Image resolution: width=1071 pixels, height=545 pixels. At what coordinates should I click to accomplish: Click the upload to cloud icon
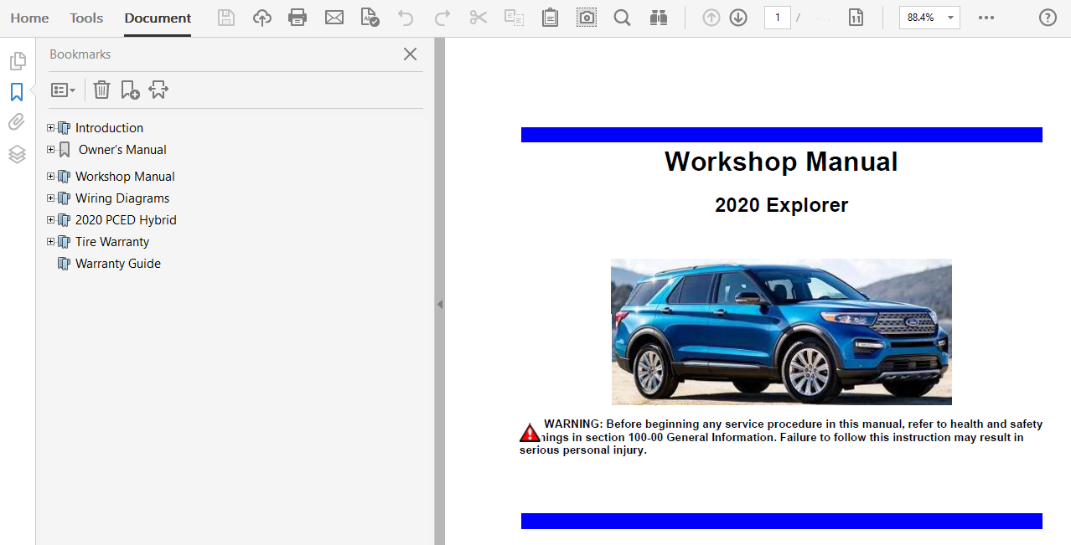click(x=262, y=18)
